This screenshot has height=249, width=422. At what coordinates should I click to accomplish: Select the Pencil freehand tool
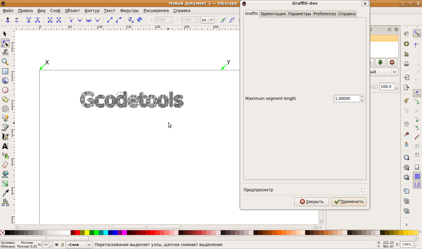point(5,118)
